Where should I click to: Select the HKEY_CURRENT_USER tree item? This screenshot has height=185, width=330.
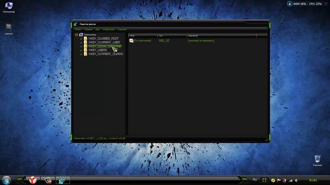click(104, 42)
